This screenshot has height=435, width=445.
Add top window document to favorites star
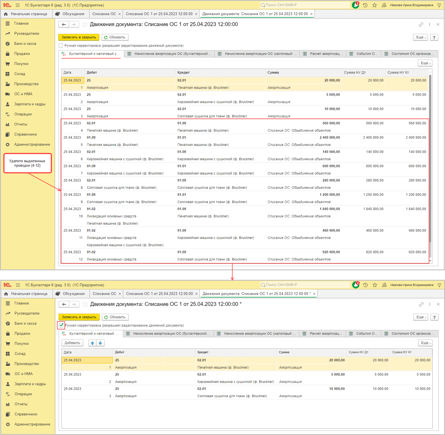click(85, 25)
